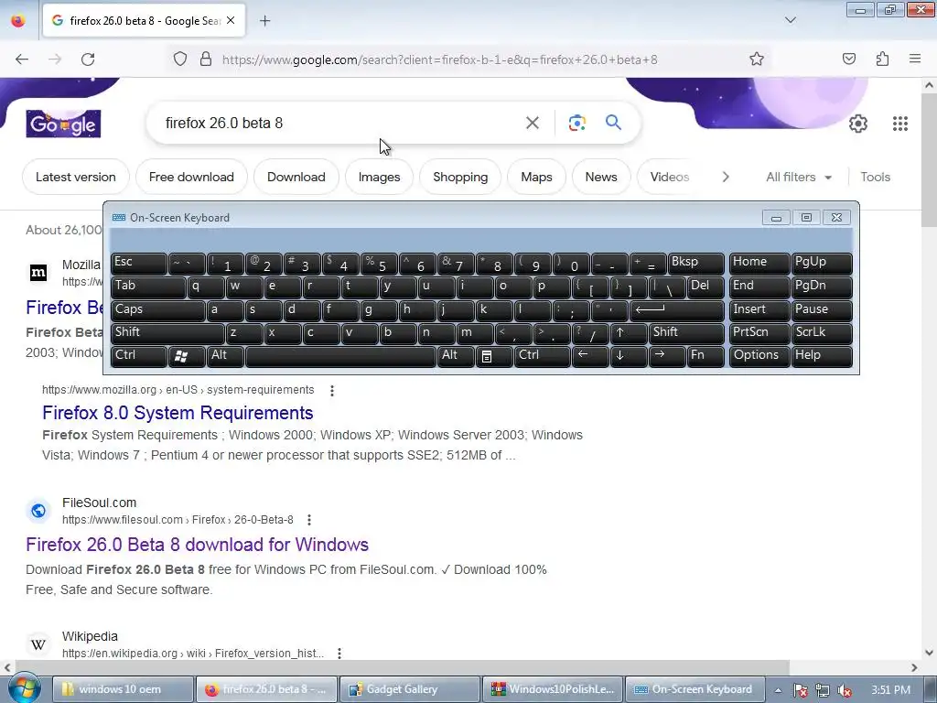Show hidden tray icons arrow

778,690
